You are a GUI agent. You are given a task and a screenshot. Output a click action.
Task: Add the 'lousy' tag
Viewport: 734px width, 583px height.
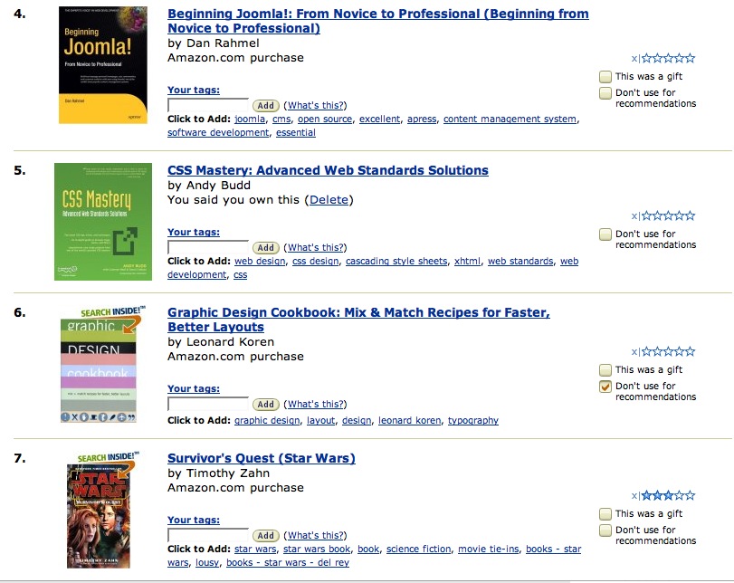(x=207, y=562)
